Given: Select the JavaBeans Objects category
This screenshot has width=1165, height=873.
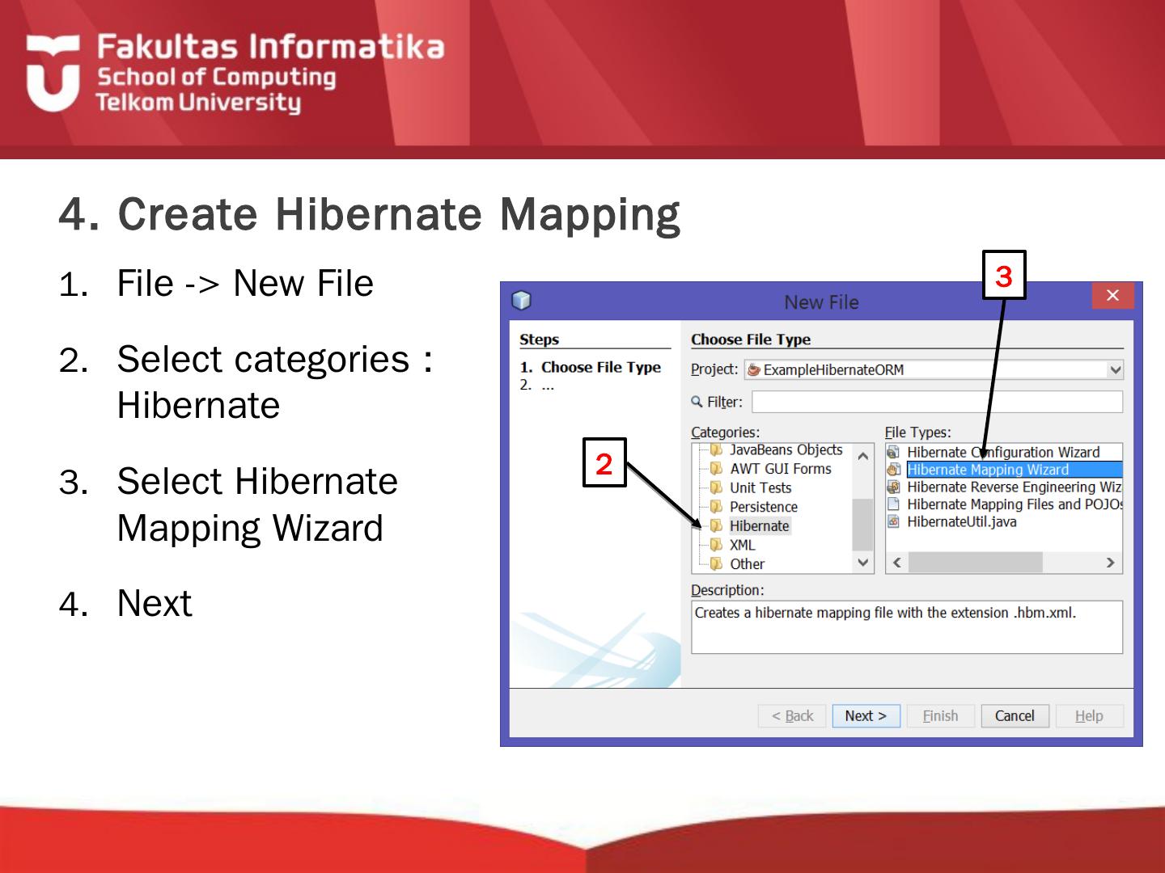Looking at the screenshot, I should pyautogui.click(x=785, y=449).
